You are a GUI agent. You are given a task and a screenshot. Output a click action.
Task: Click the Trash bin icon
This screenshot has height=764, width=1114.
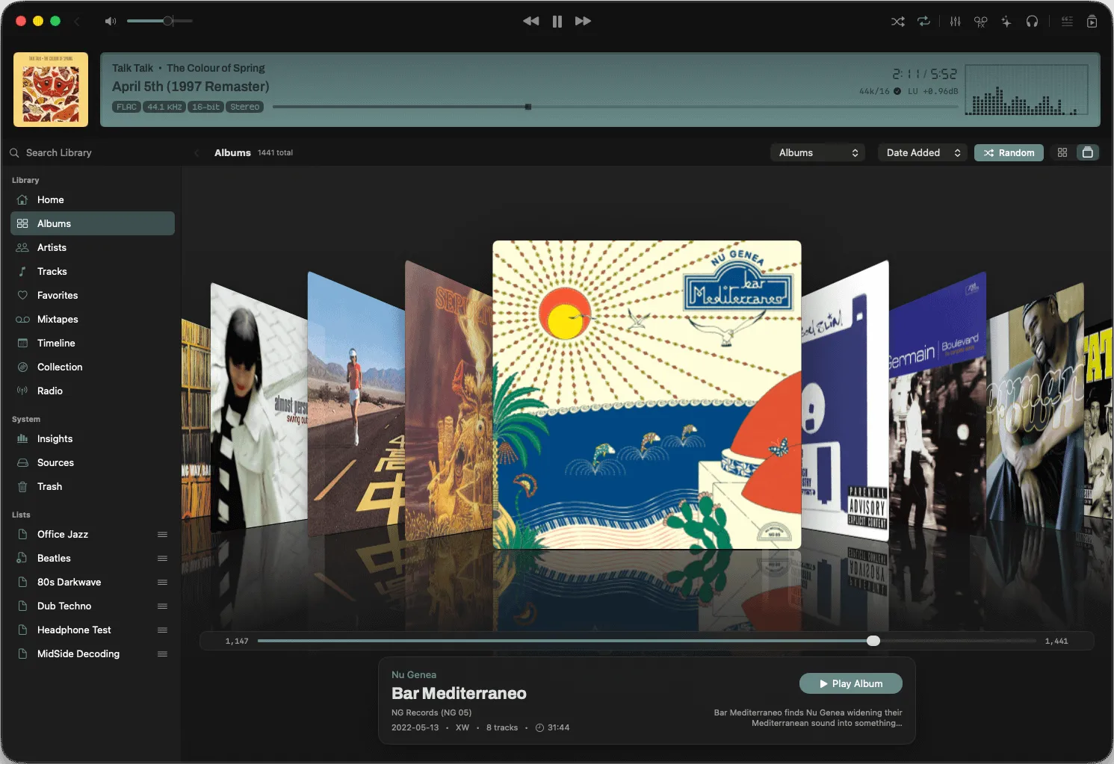pos(22,486)
